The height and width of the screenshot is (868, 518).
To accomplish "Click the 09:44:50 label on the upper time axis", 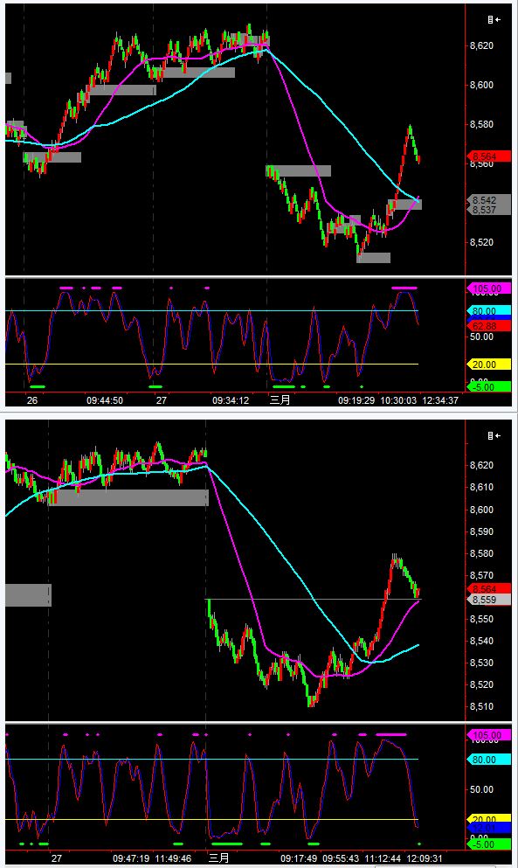I will 105,400.
